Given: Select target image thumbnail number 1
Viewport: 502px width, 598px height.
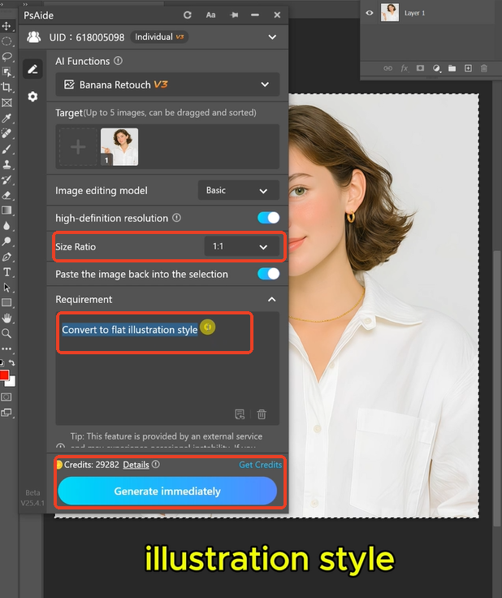Looking at the screenshot, I should pos(119,147).
